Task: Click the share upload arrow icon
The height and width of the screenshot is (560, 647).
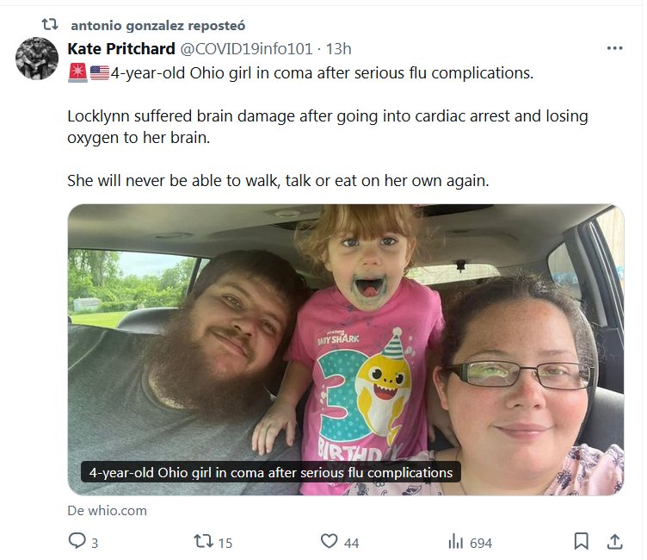Action: pos(614,541)
